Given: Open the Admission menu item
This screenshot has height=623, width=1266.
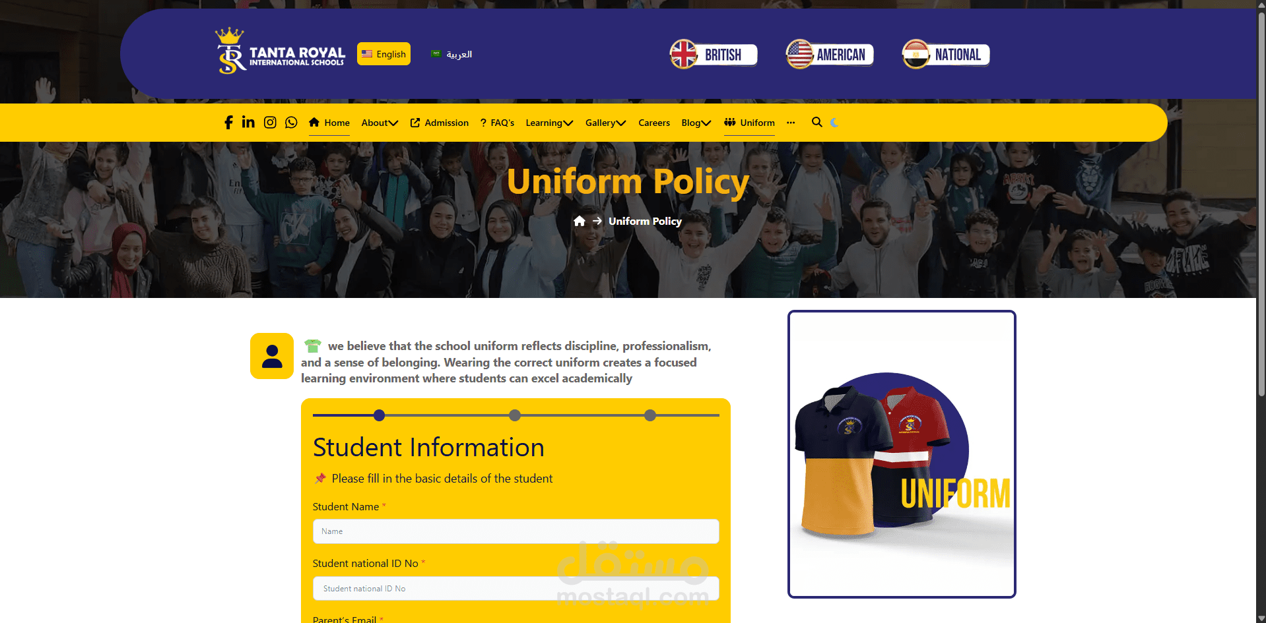Looking at the screenshot, I should tap(440, 123).
